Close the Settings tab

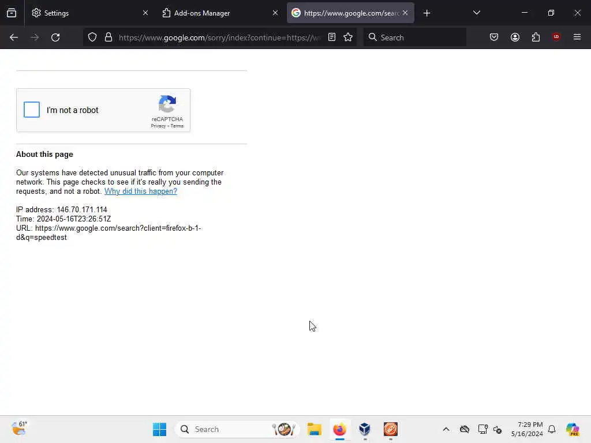click(145, 13)
